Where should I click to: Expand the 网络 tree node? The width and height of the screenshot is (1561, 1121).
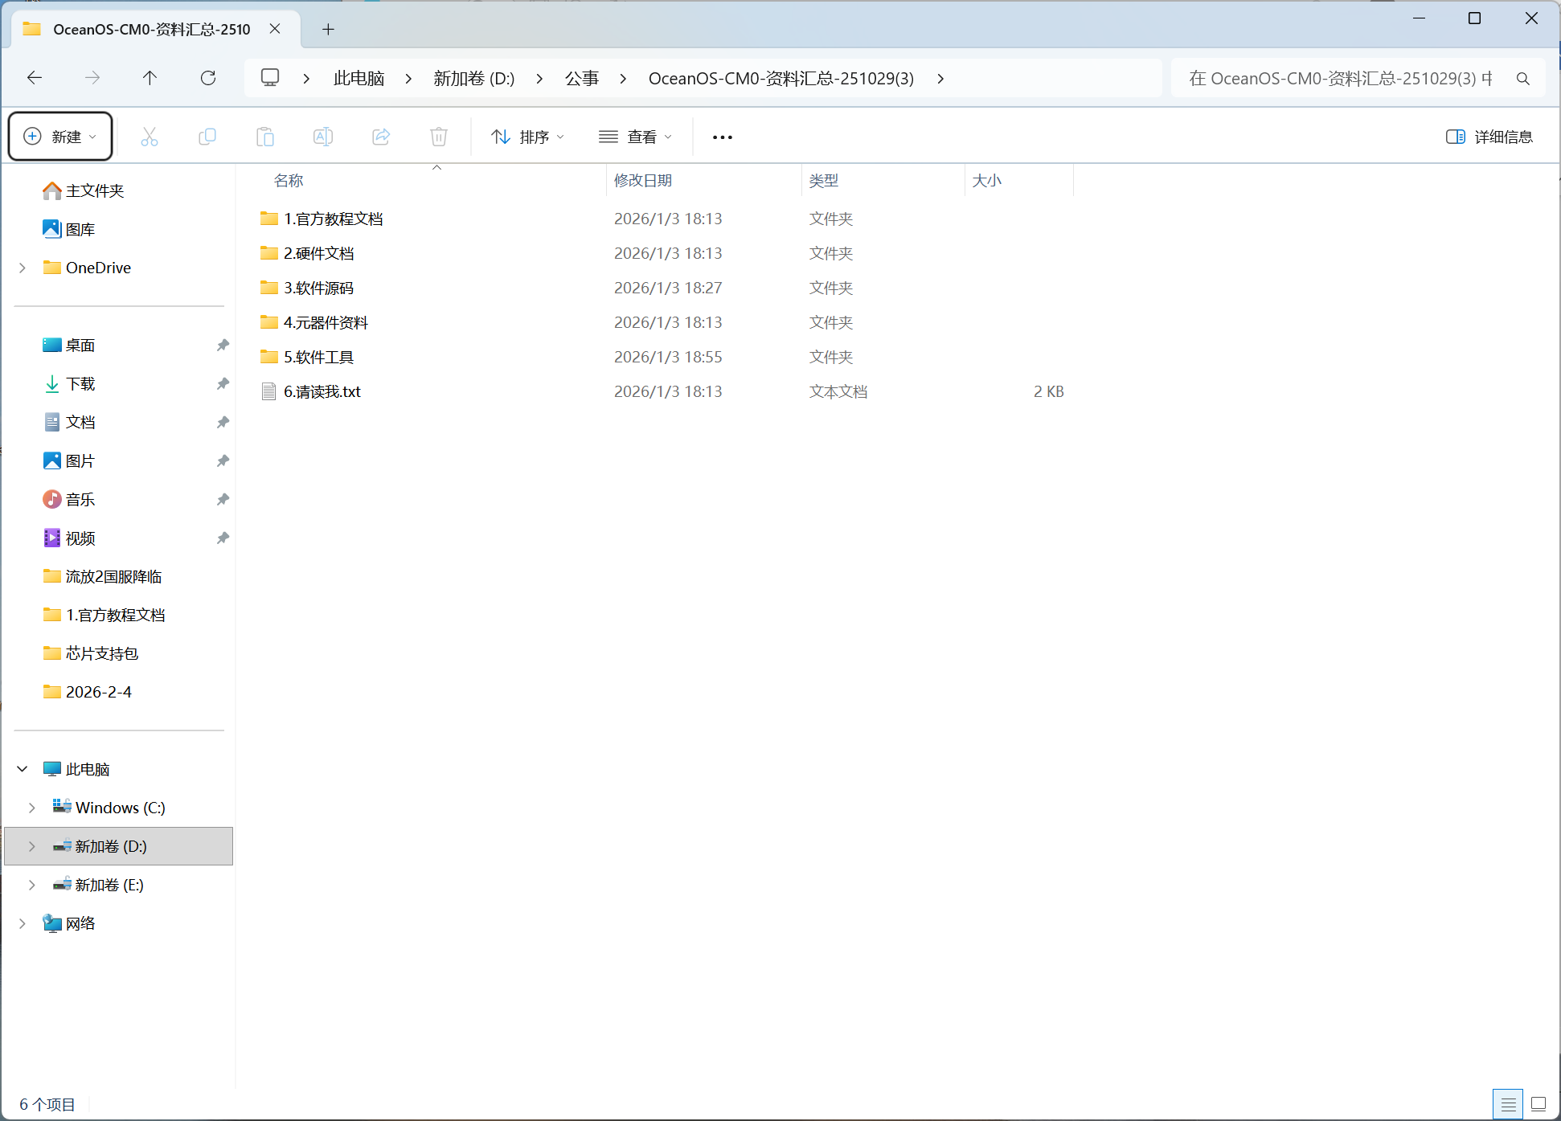[x=23, y=923]
